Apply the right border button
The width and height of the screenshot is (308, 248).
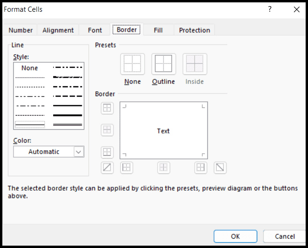[x=201, y=168]
